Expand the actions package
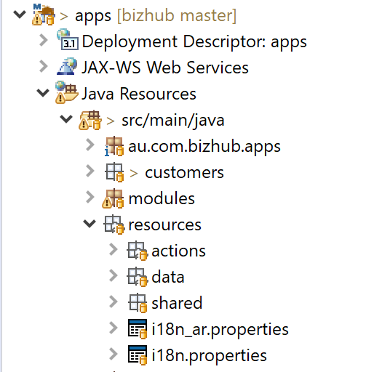390x372 pixels. [x=114, y=249]
